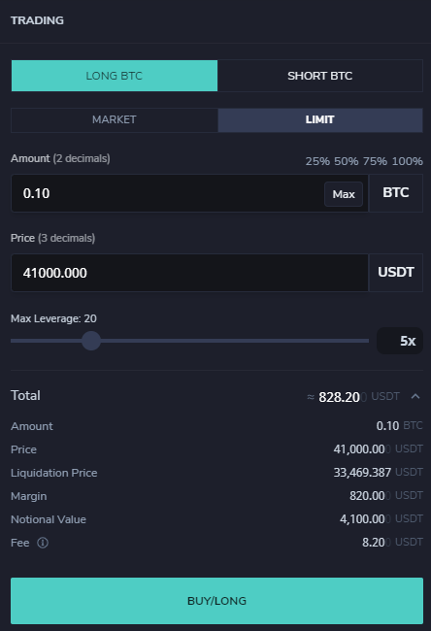Image resolution: width=431 pixels, height=631 pixels.
Task: Switch to SHORT BTC
Action: pos(320,76)
